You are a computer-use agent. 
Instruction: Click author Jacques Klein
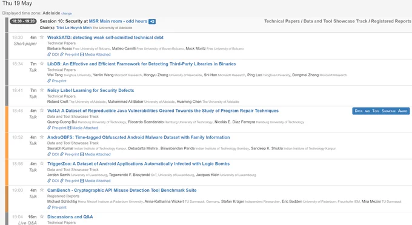pyautogui.click(x=207, y=175)
